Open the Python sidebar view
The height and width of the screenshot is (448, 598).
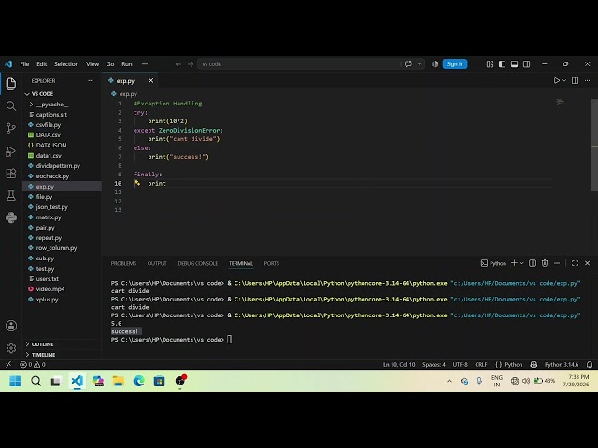coord(11,217)
